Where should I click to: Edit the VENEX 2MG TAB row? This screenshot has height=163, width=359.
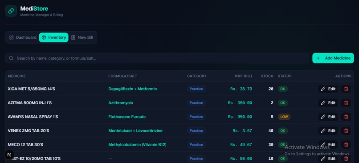(328, 131)
